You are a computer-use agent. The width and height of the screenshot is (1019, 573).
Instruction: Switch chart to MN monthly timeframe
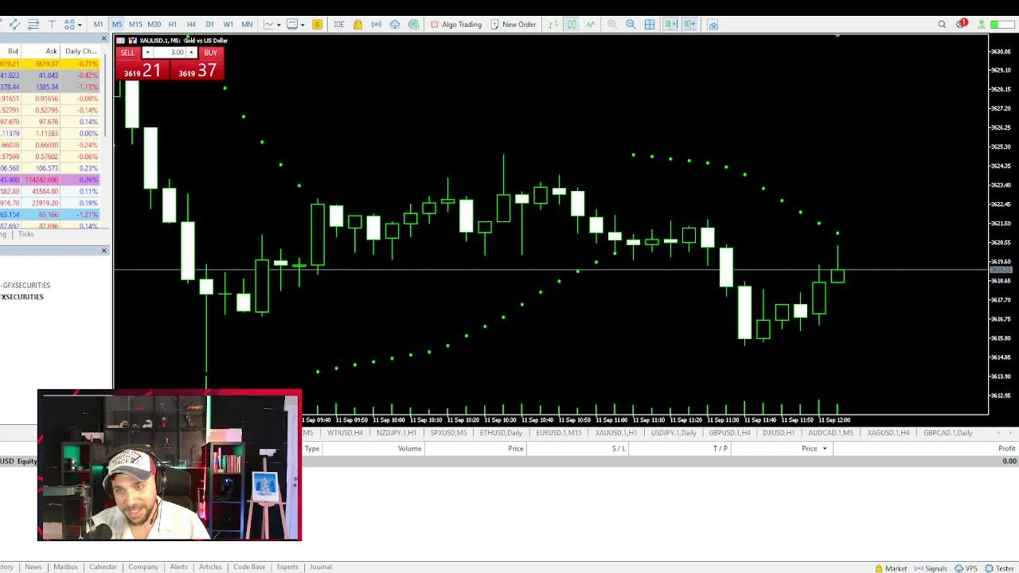pos(247,25)
